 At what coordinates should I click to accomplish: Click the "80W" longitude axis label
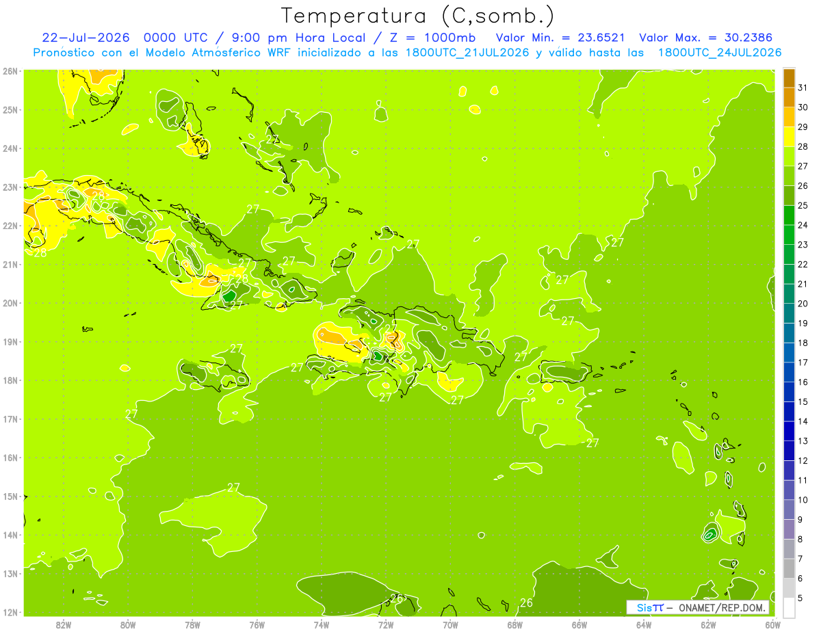(128, 624)
